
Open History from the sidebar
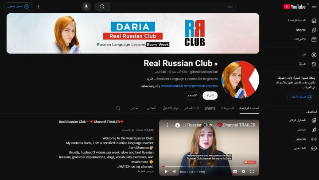(303, 64)
